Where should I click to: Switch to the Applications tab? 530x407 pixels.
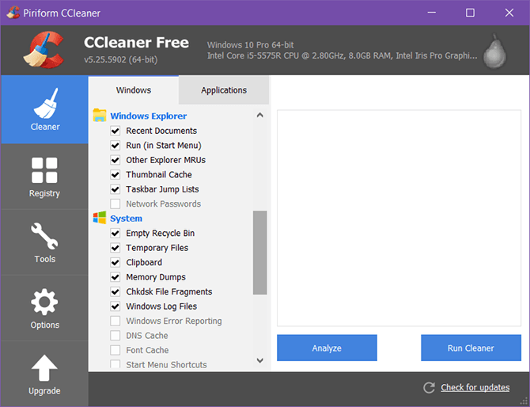click(224, 90)
